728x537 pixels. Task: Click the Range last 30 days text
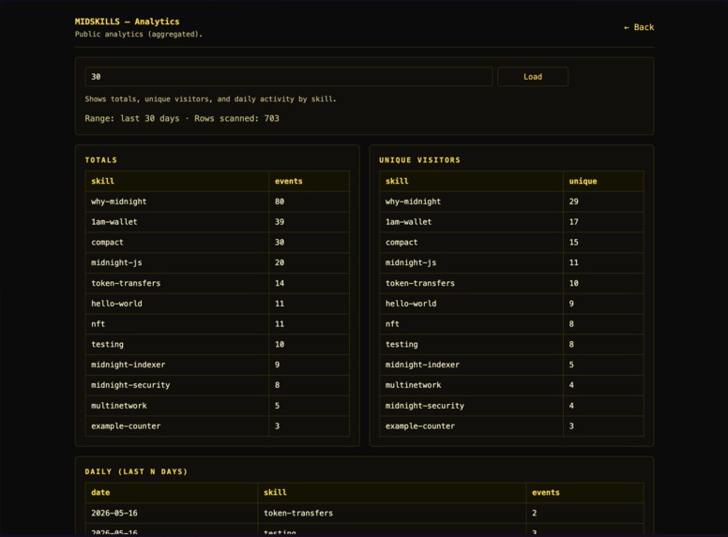coord(132,119)
